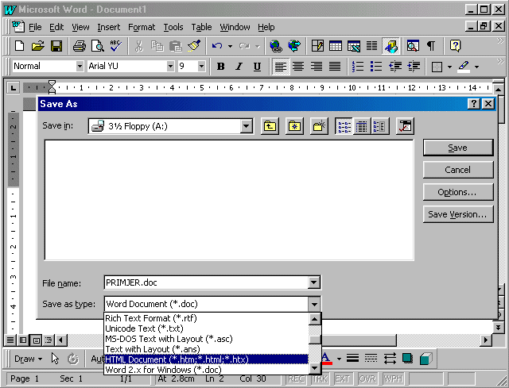Expand the Style dropdown showing Normal
This screenshot has width=509, height=388.
pos(80,67)
